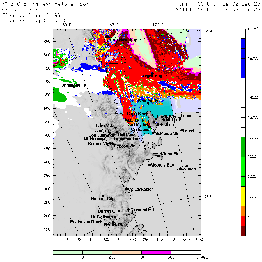
Task: Click the 75 S latitude label
Action: tap(208, 30)
